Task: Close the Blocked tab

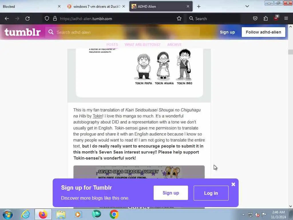Action: pyautogui.click(x=59, y=6)
